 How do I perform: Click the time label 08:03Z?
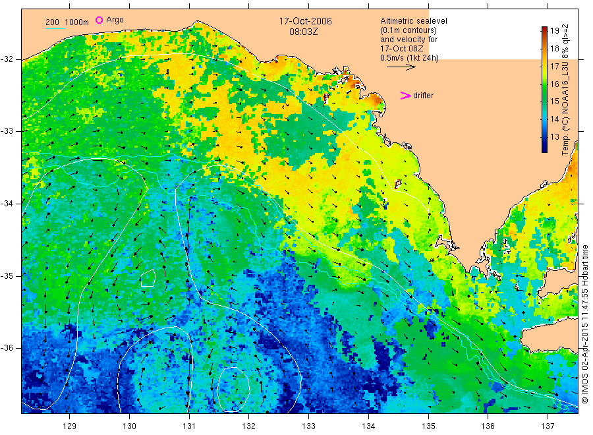(303, 32)
